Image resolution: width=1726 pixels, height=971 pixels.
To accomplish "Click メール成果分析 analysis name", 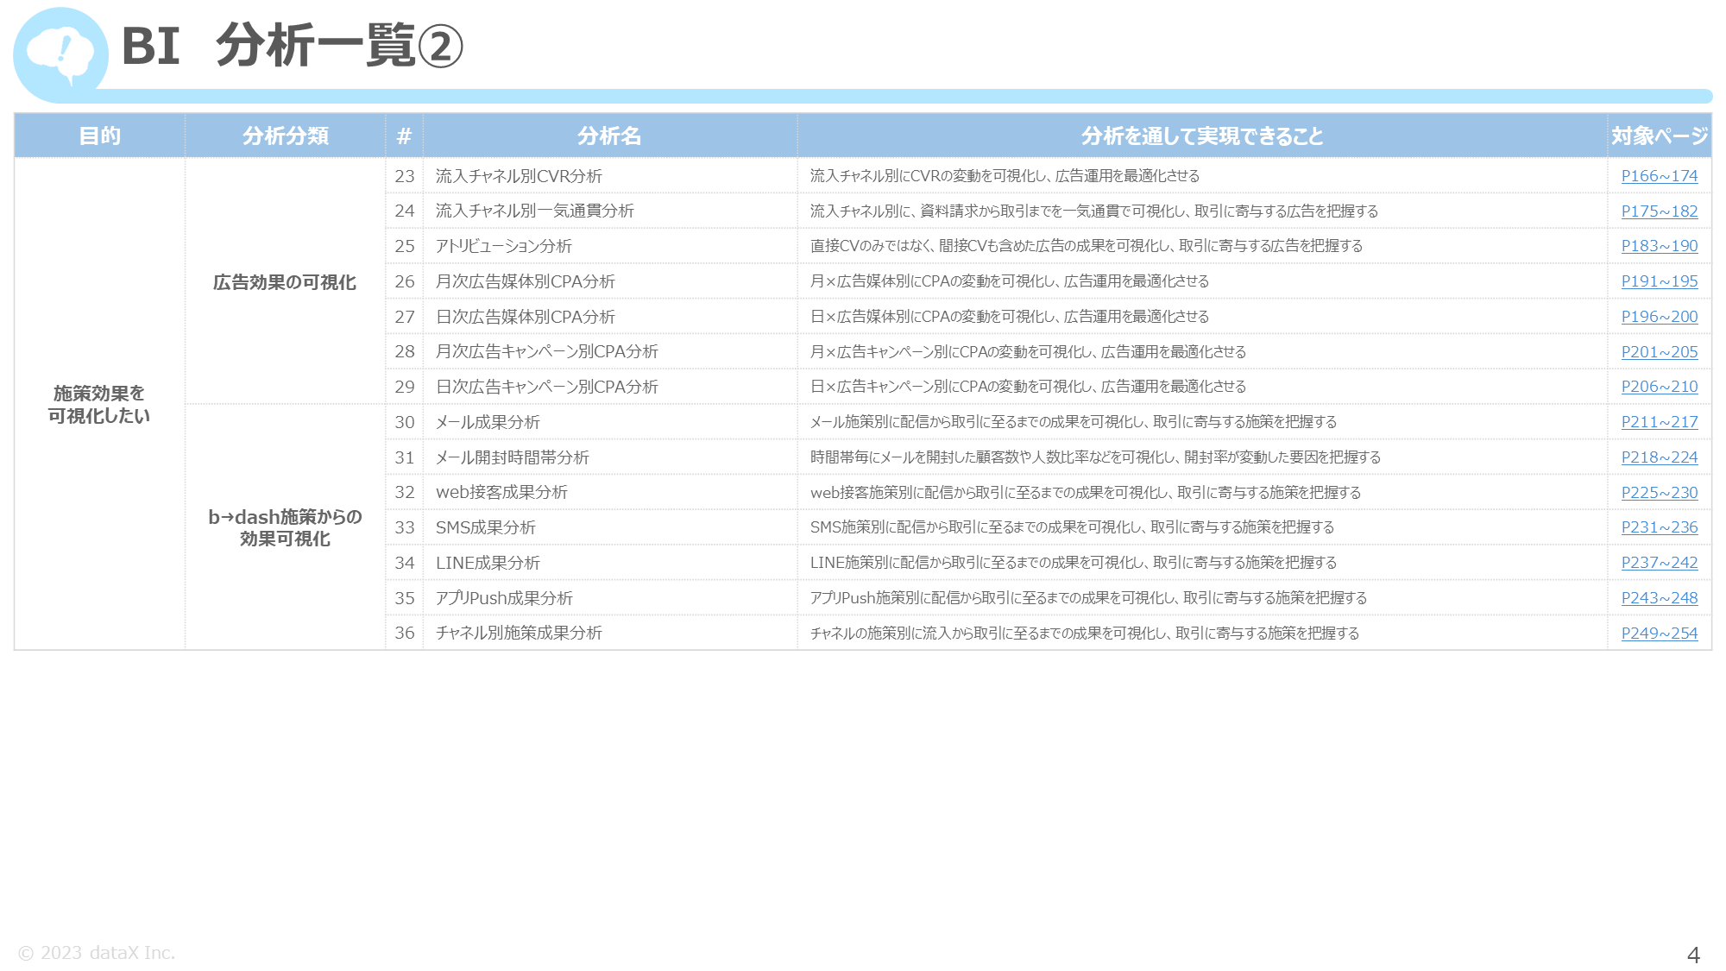I will coord(488,422).
